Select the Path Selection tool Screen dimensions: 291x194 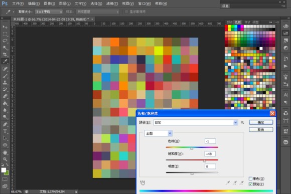(x=5, y=138)
